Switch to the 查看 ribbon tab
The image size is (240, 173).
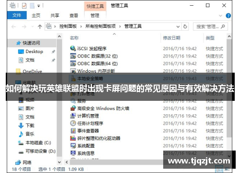click(74, 15)
